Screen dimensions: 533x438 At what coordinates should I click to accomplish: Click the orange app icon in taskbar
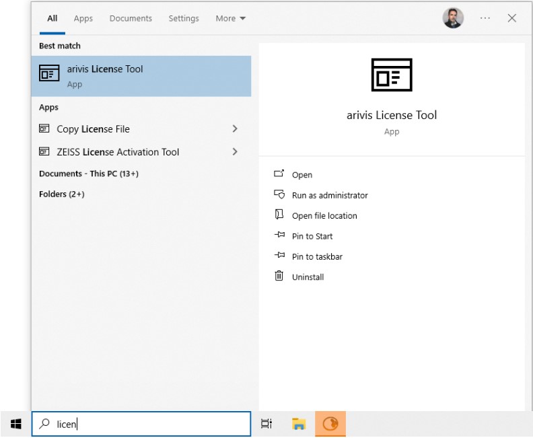coord(330,424)
